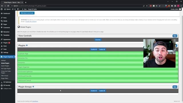The width and height of the screenshot is (183, 103).
Task: Open the Dashboard menu item
Action: click(7, 13)
